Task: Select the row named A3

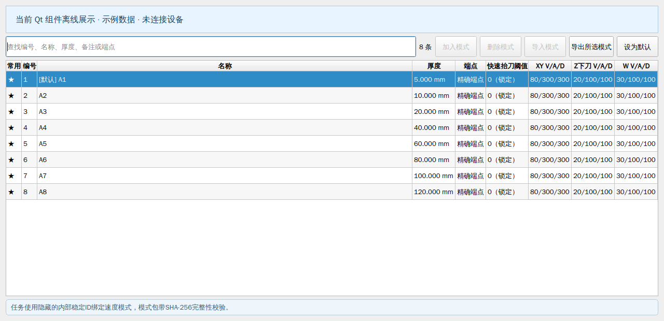Action: [x=332, y=112]
